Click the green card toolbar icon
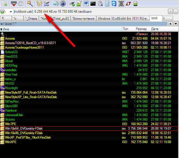This screenshot has width=179, height=158. tap(135, 4)
